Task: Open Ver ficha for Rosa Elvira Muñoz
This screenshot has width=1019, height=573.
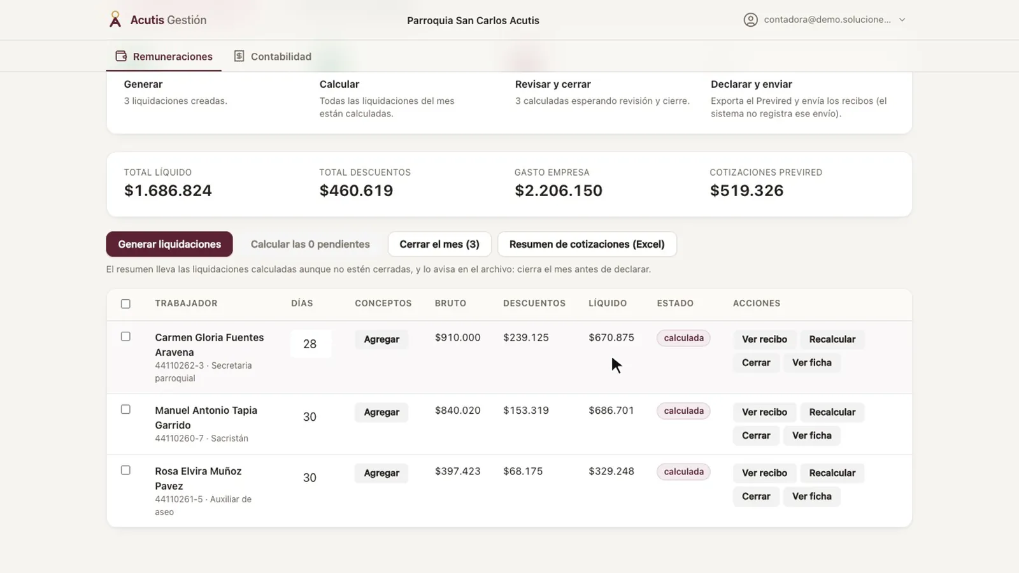Action: (x=812, y=496)
